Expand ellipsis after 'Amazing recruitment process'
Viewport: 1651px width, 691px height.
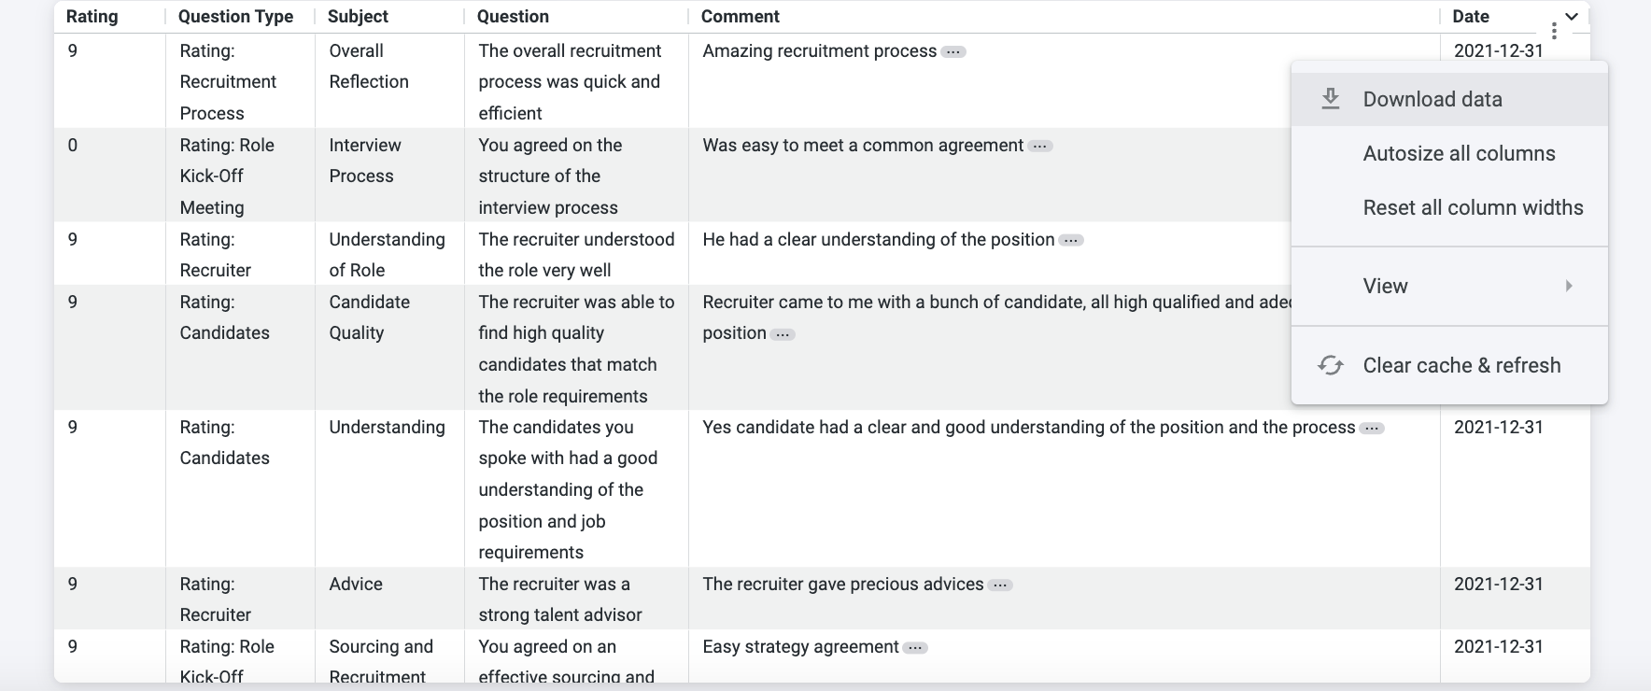coord(953,52)
